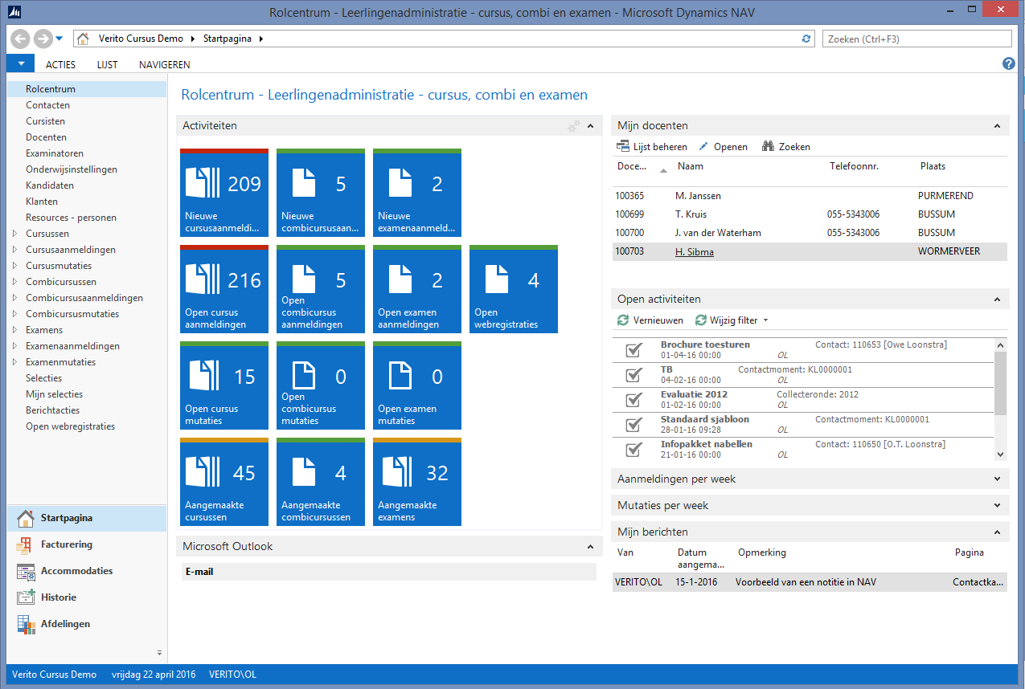Expand the Aanmeldingen per week section
This screenshot has width=1025, height=689.
(x=997, y=479)
